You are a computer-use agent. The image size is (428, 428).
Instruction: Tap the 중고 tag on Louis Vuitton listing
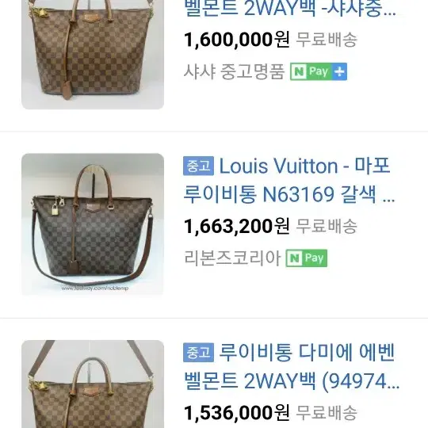pyautogui.click(x=198, y=166)
